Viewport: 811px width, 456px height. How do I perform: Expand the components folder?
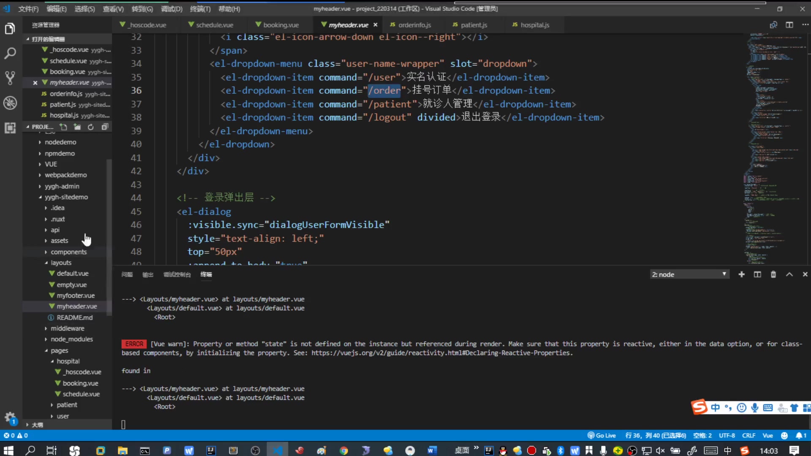(68, 252)
